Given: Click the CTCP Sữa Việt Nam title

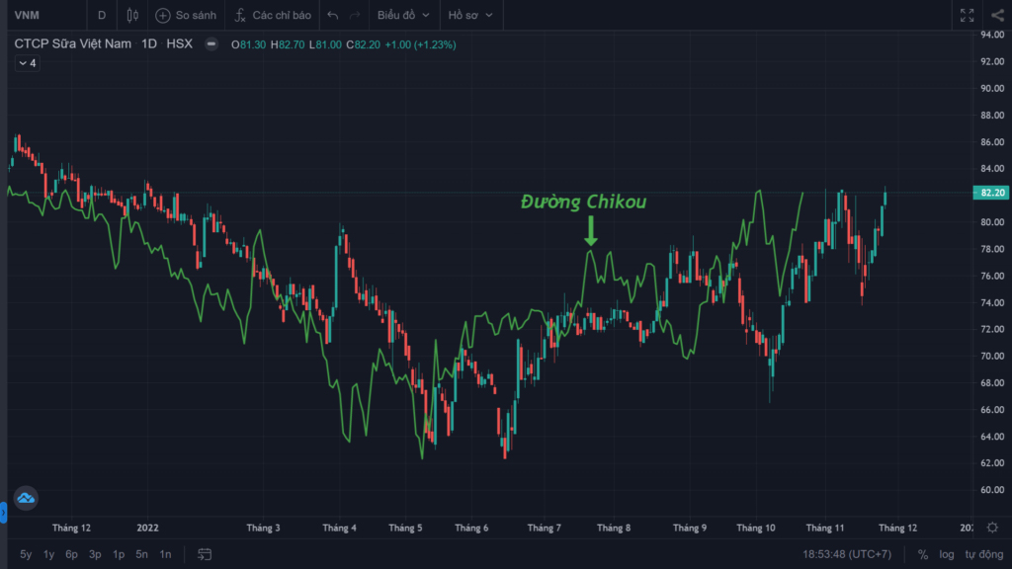Looking at the screenshot, I should pos(73,43).
